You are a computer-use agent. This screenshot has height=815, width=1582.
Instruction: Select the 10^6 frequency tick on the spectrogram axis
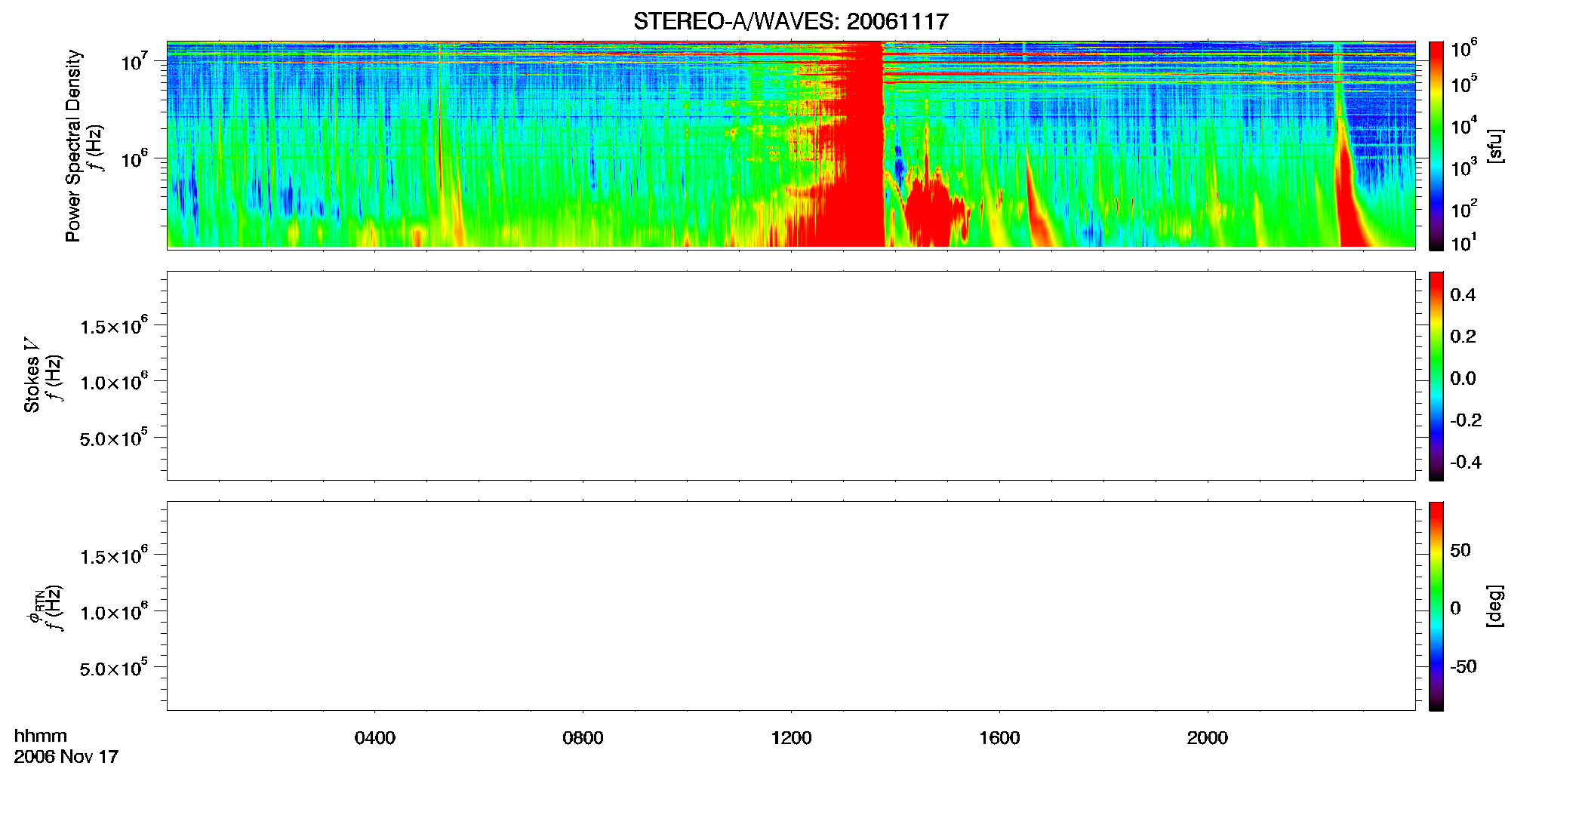pos(134,158)
